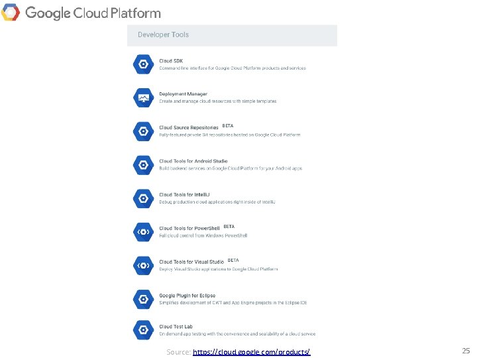Viewport: 477px width, 358px height.
Task: Click 'Simplifies development of GWT' description
Action: (x=233, y=303)
